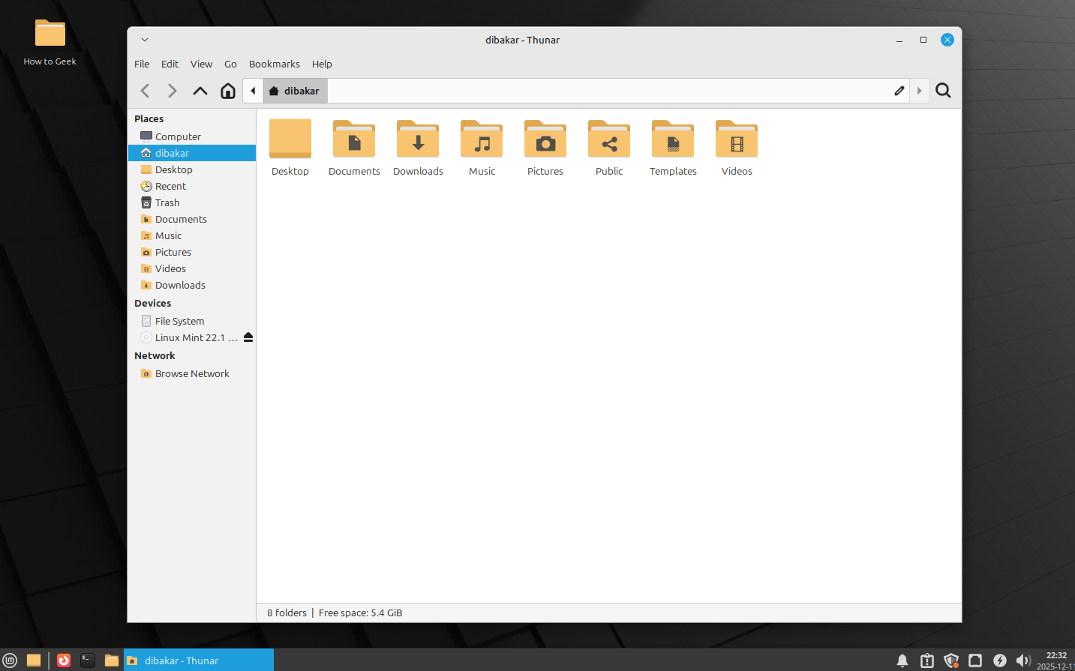Eject the Linux Mint 22.1 disc
The image size is (1075, 671).
pyautogui.click(x=248, y=337)
